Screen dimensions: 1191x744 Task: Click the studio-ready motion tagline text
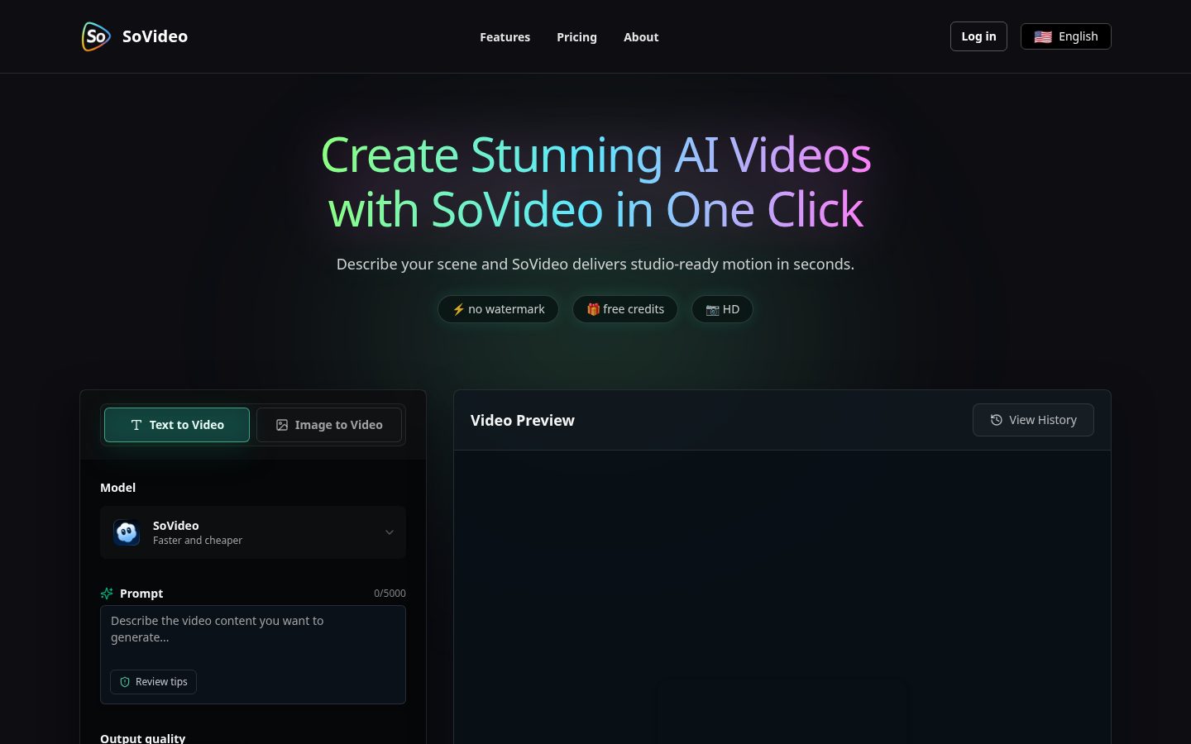(595, 265)
